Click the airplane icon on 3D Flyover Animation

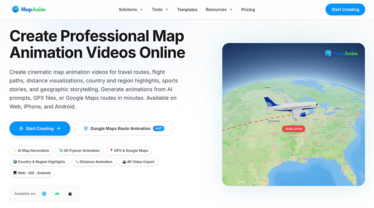[x=61, y=151]
